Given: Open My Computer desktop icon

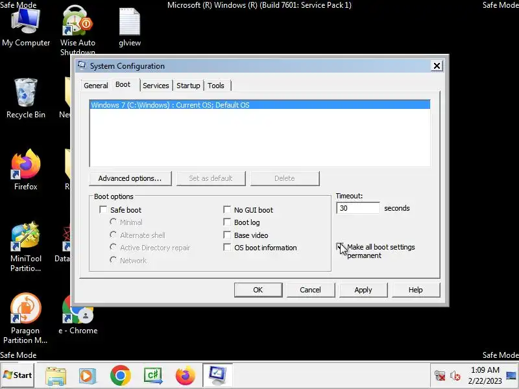Looking at the screenshot, I should (x=26, y=27).
